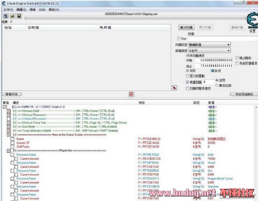Select the Minimum Gold script description text
The height and width of the screenshot is (201, 258).
point(64,111)
